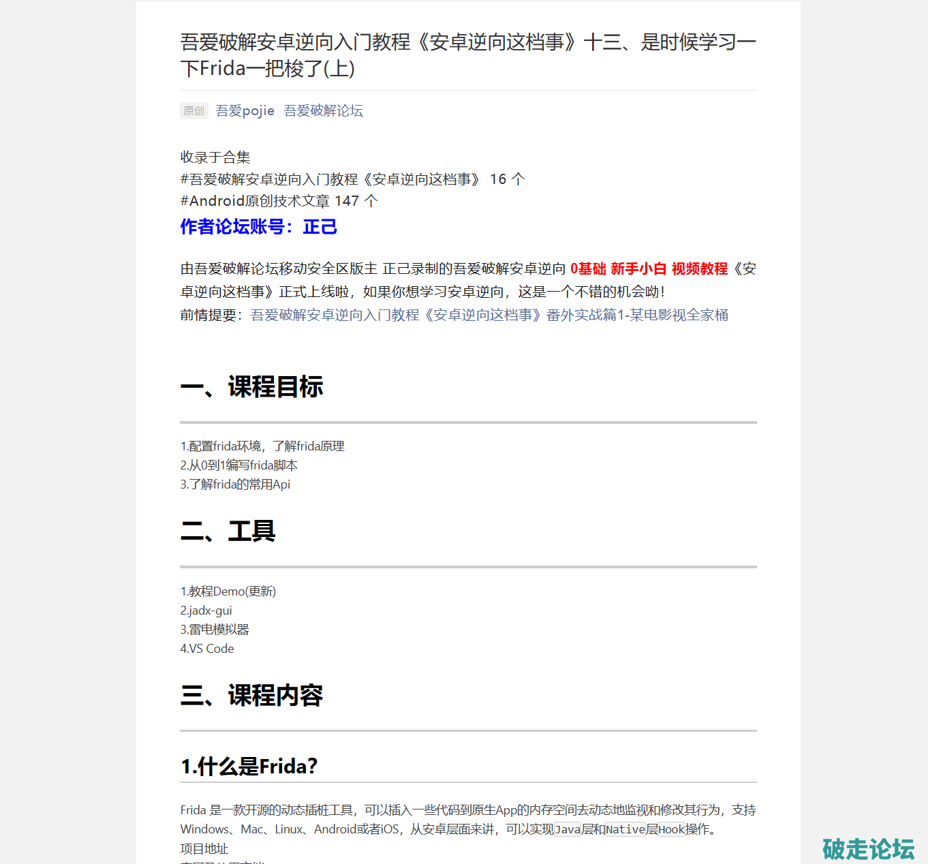Open the 吾爱破解论坛 account link
The width and height of the screenshot is (928, 864).
[x=323, y=111]
